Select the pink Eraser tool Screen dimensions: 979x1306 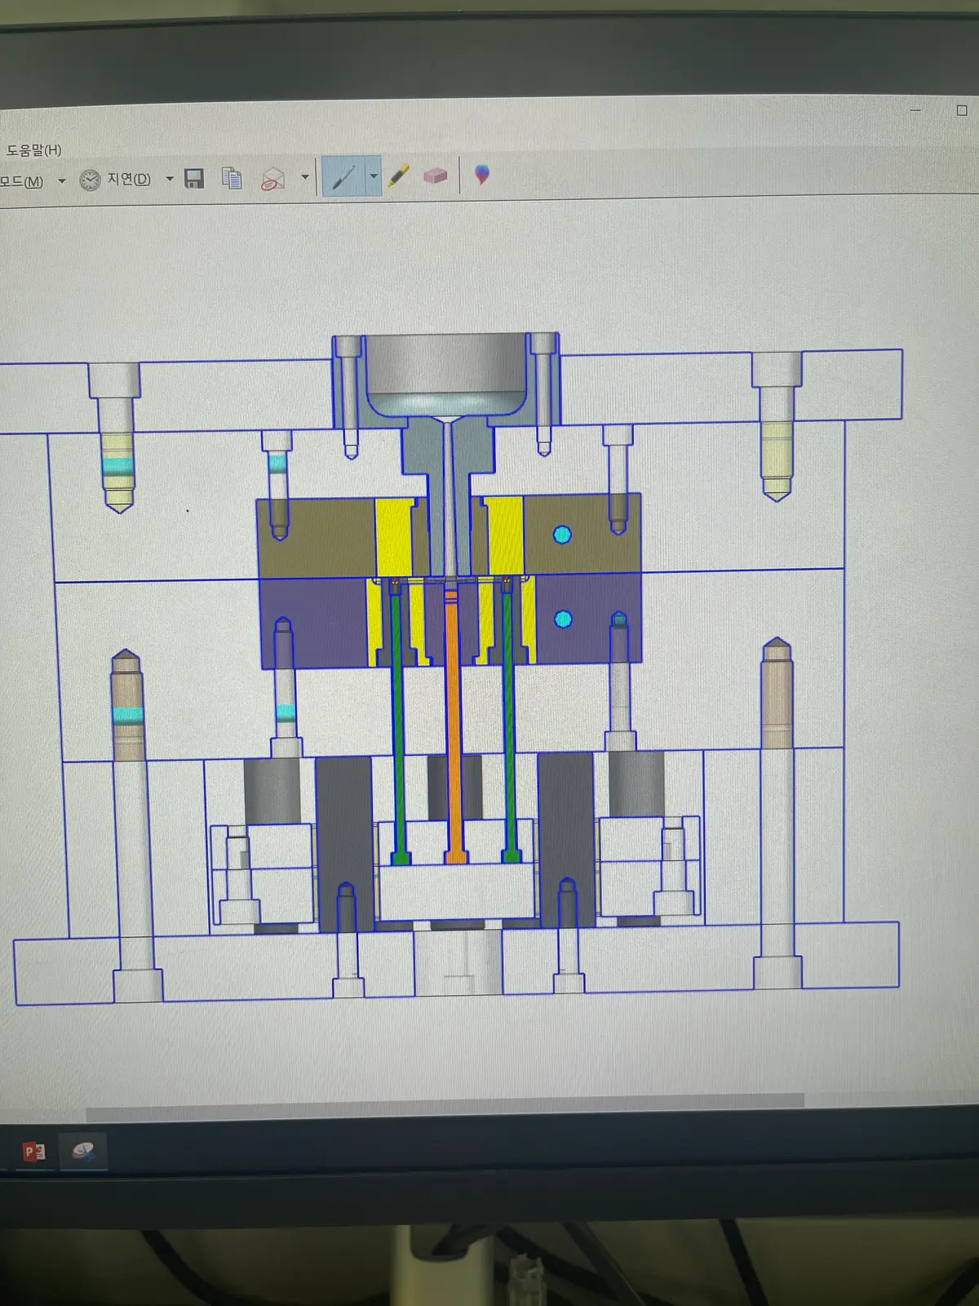436,175
